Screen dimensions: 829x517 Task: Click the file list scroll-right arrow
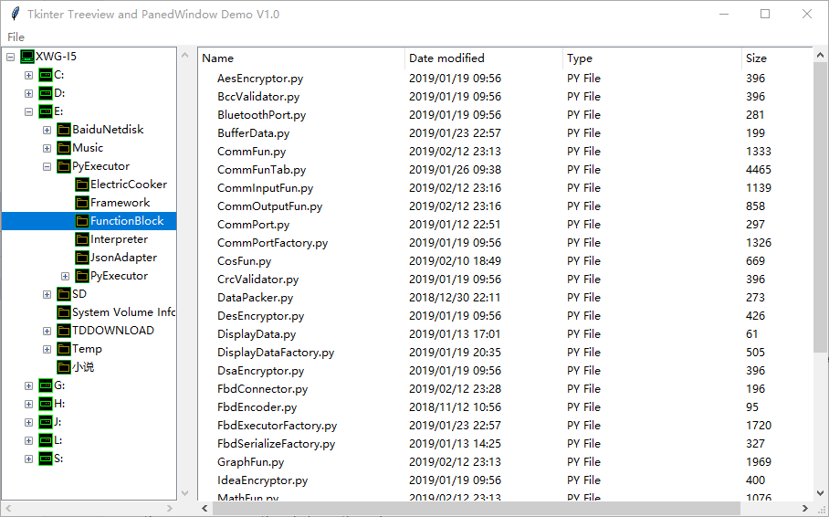coord(805,508)
